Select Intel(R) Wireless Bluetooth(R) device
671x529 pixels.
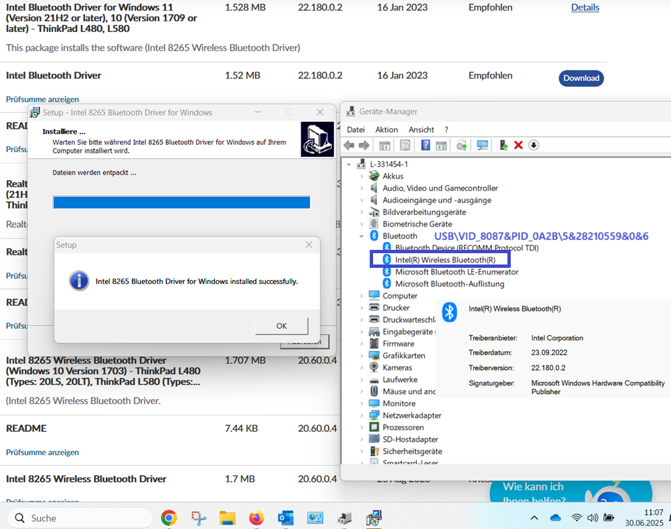(445, 260)
